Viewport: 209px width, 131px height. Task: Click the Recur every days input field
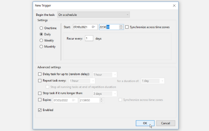[x=89, y=38]
